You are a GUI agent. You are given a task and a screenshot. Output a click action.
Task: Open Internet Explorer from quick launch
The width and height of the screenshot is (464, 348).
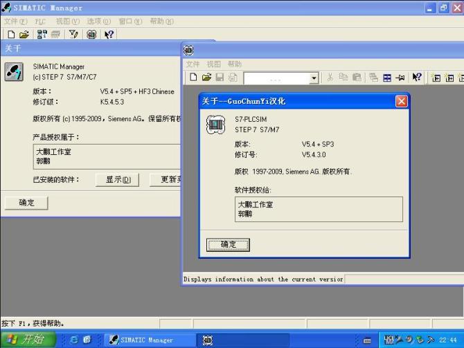click(73, 340)
